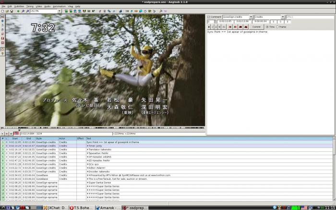Launch the Styling Assistant

click(x=132, y=11)
